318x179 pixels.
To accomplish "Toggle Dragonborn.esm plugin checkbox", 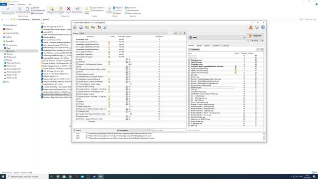I will point(189,64).
